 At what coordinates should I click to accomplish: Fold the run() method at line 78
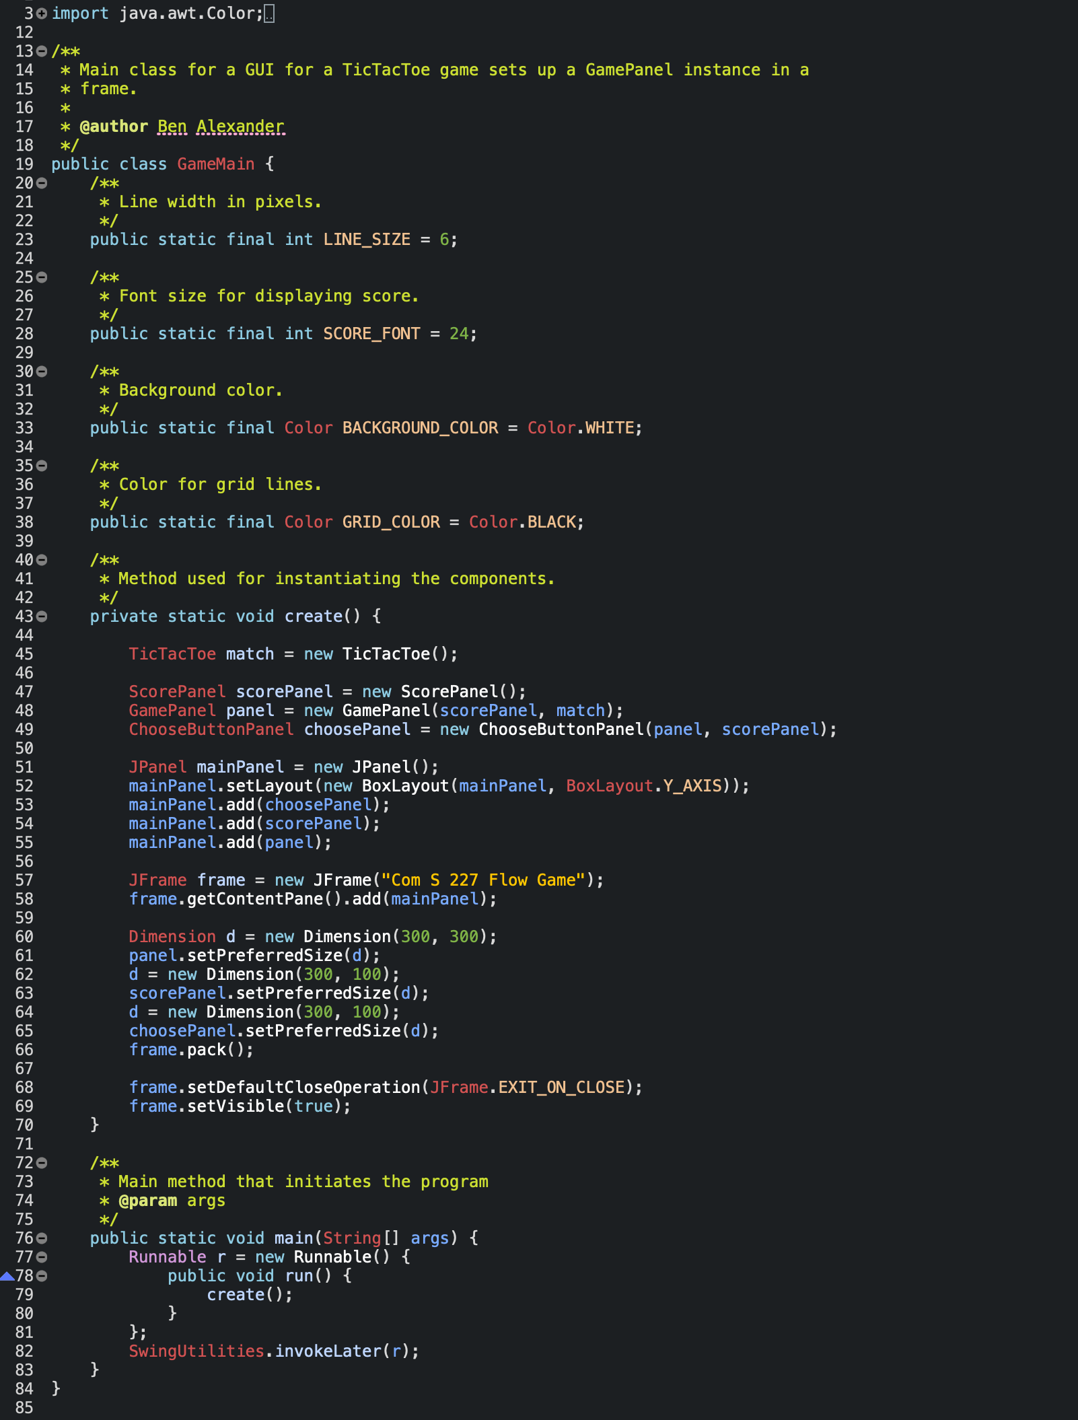pyautogui.click(x=42, y=1276)
